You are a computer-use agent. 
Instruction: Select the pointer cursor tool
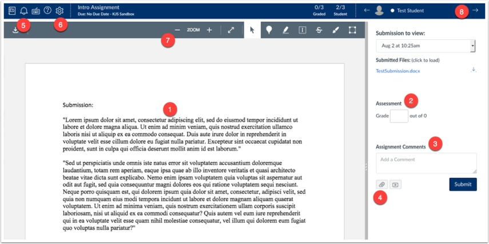[x=252, y=30]
